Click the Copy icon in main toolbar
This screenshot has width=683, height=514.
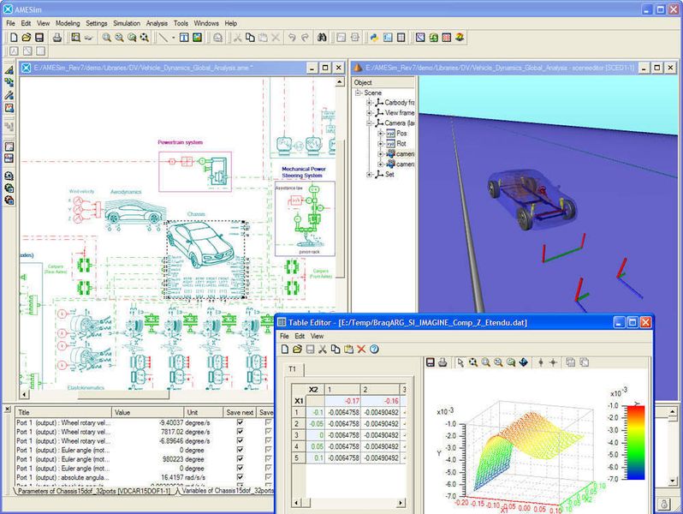pos(250,38)
